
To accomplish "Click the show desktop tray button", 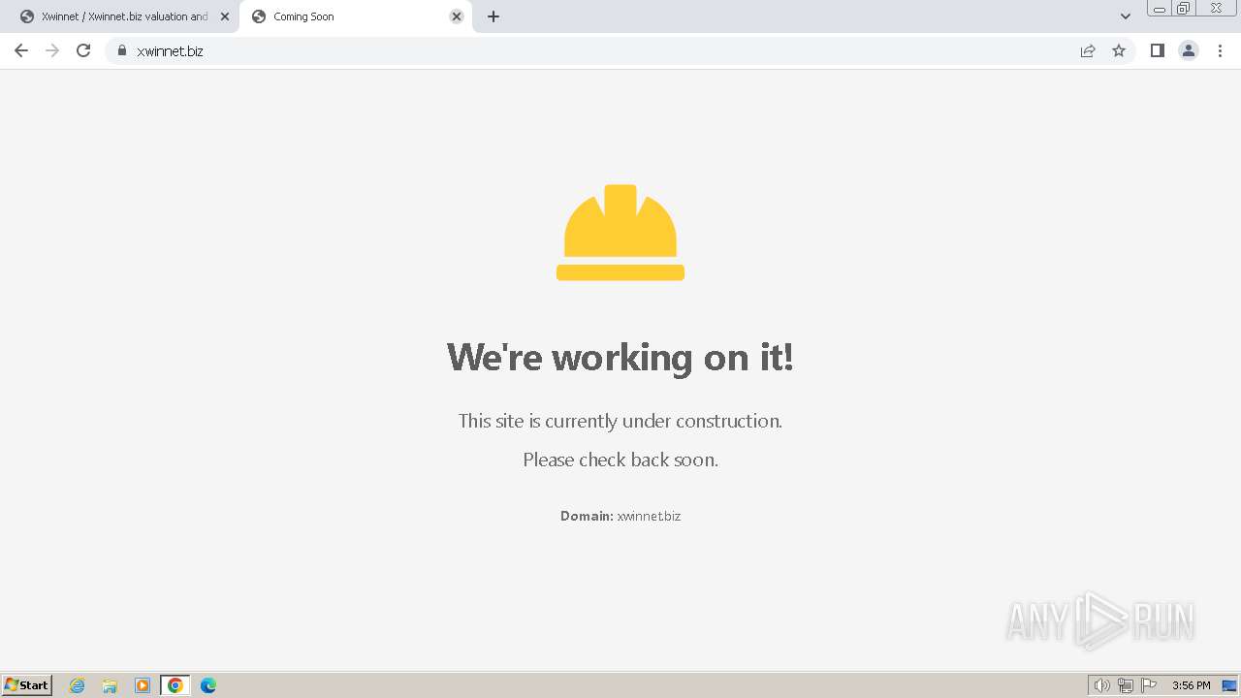I will 1229,685.
